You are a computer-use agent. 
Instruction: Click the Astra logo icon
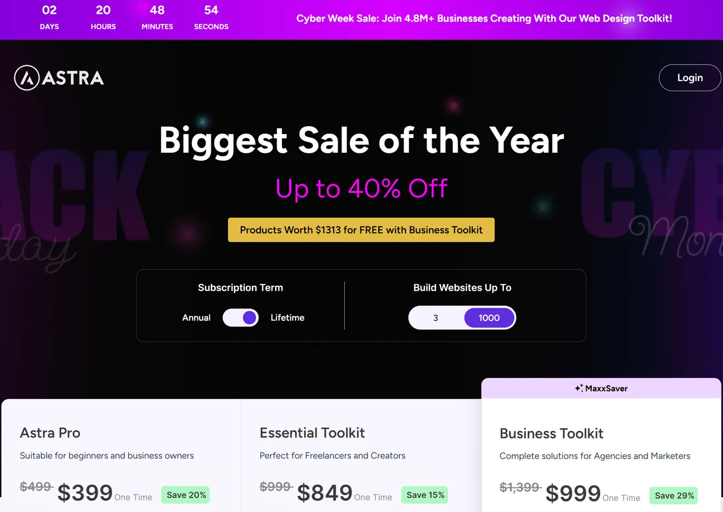pos(27,78)
